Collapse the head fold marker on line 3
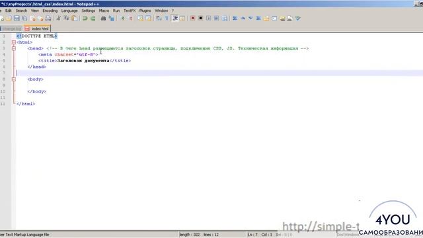 (x=14, y=48)
